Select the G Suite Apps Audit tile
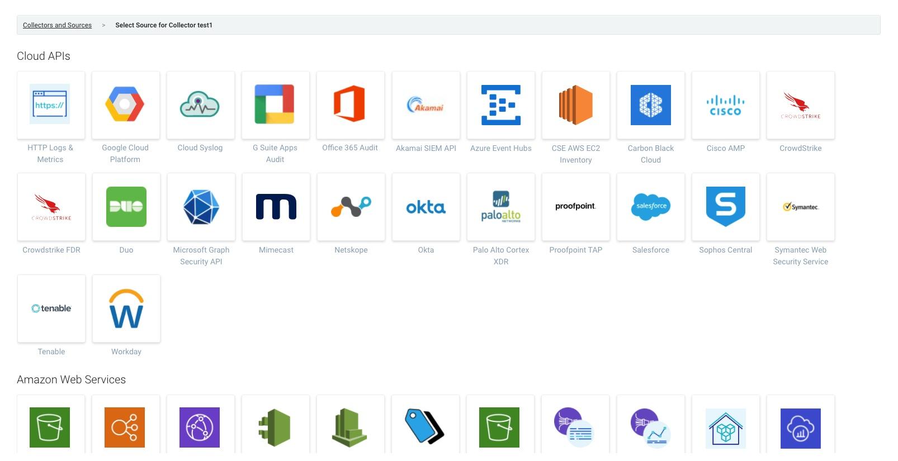Screen dimensions: 898x461 [275, 105]
